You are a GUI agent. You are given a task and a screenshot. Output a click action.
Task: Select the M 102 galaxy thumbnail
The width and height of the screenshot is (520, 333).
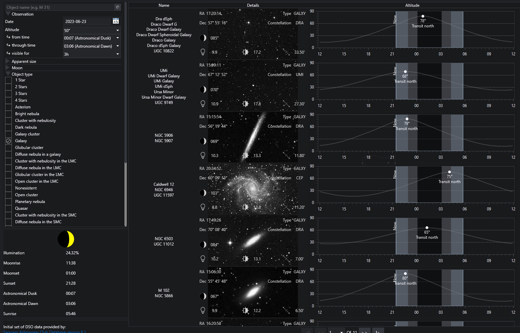coord(253,292)
